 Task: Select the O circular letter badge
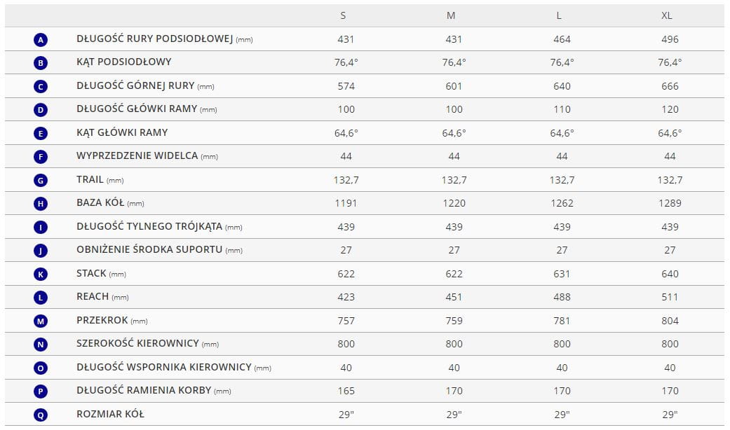click(41, 368)
